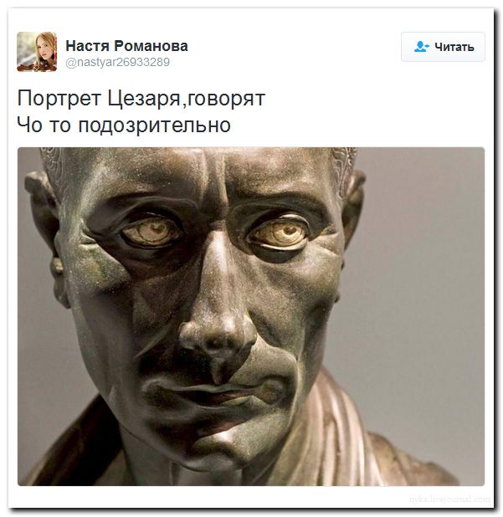This screenshot has height=517, width=503.
Task: Click the inlaid eye on the viewer's left
Action: click(x=151, y=233)
